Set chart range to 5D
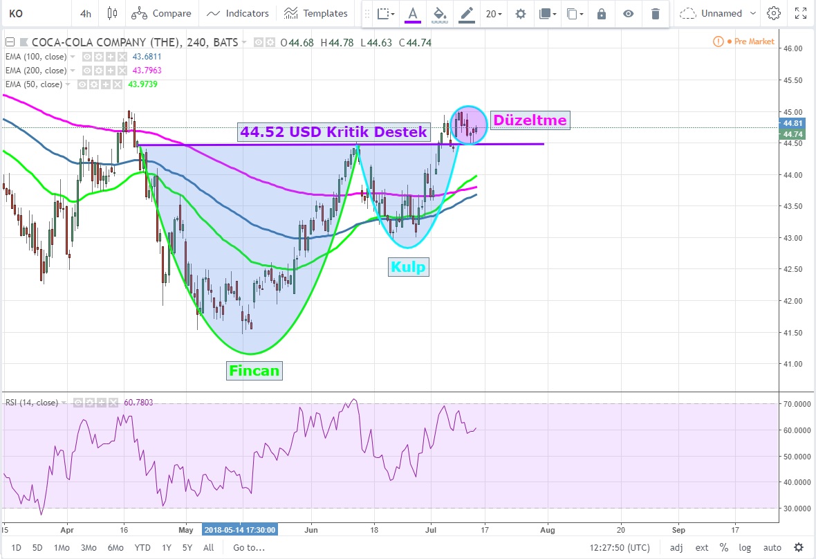Image resolution: width=816 pixels, height=559 pixels. click(37, 547)
